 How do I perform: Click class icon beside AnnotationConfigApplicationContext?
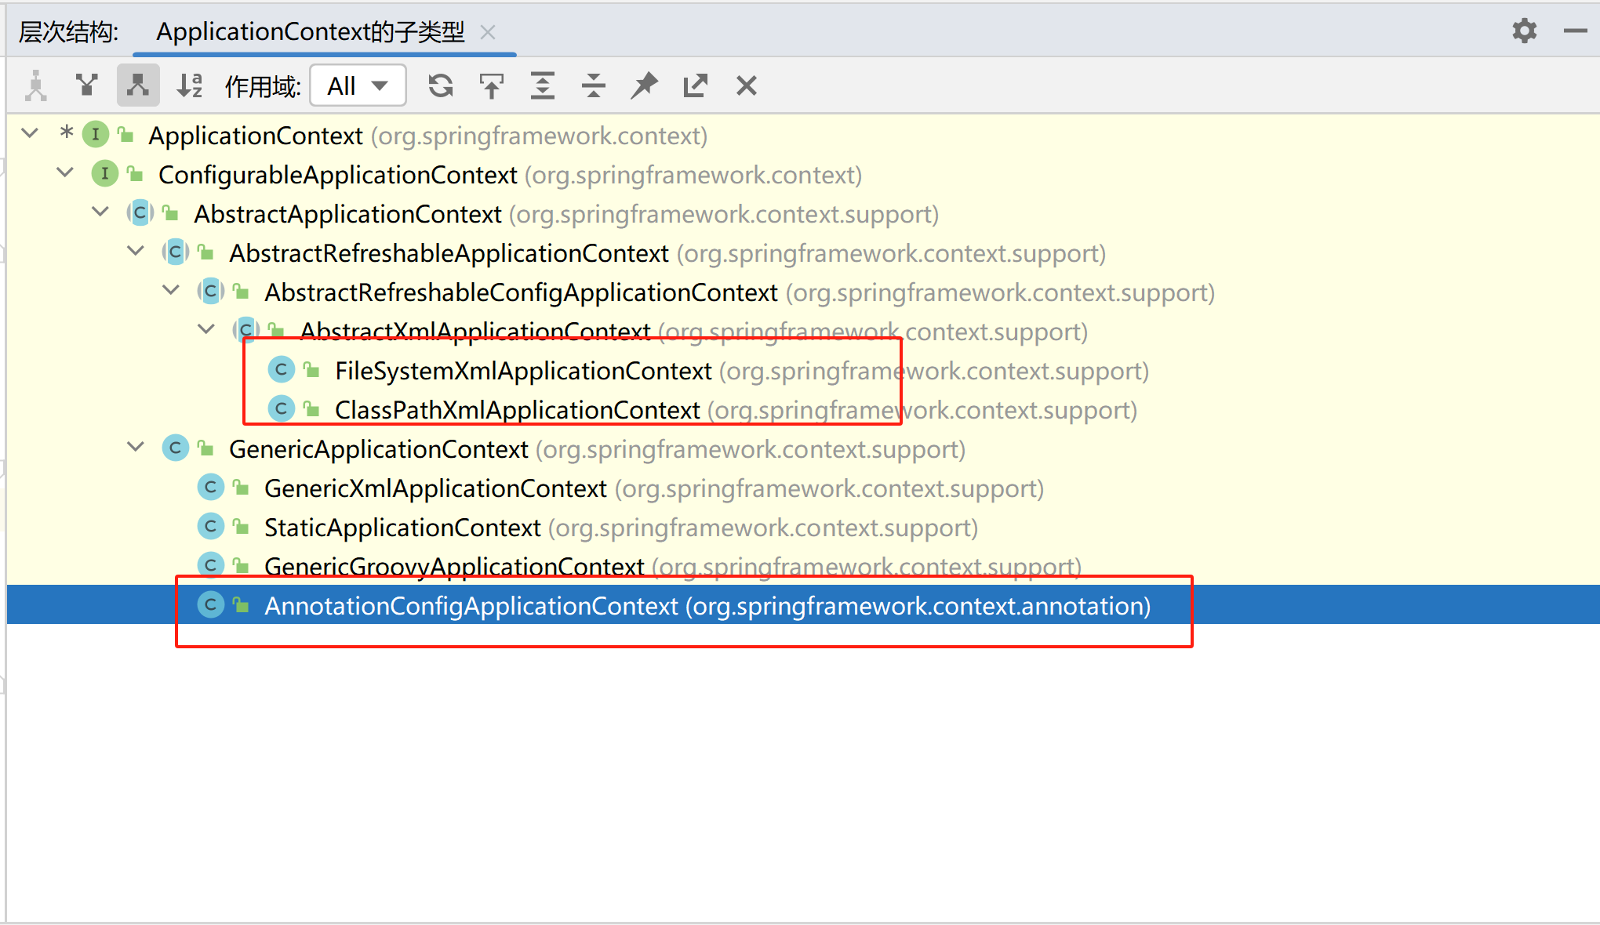[x=211, y=604]
